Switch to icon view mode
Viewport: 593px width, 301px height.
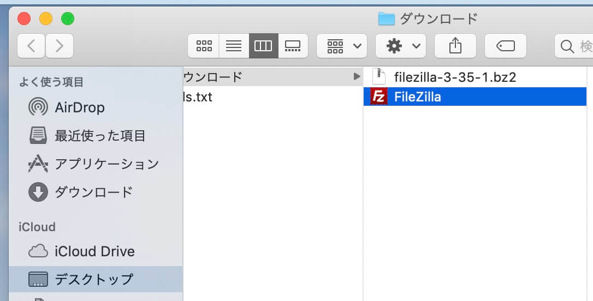pos(204,46)
